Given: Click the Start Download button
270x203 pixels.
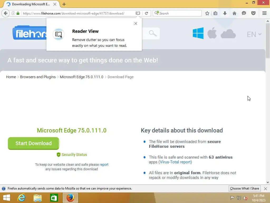Looking at the screenshot, I should (x=33, y=143).
